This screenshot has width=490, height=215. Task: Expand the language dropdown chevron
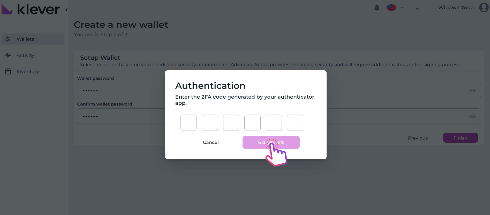point(402,8)
